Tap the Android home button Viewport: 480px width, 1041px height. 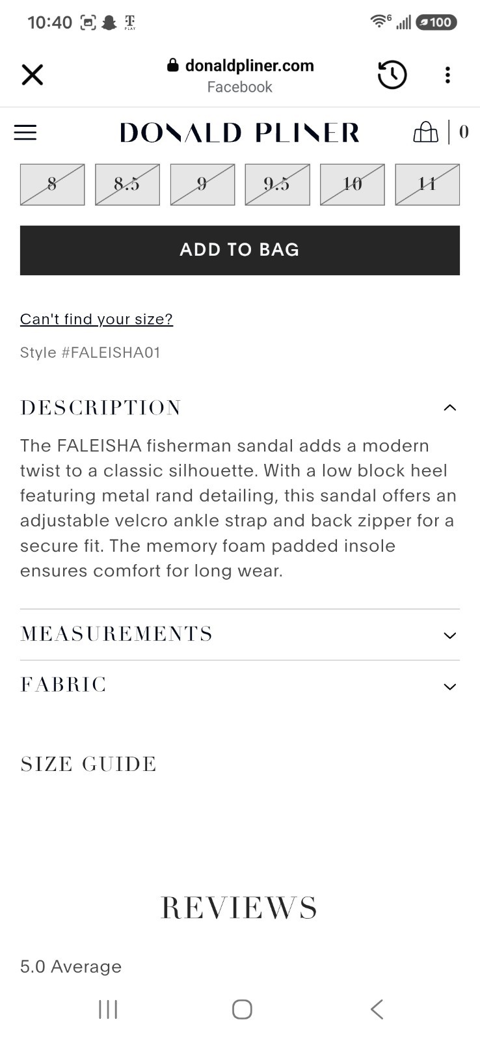242,1009
